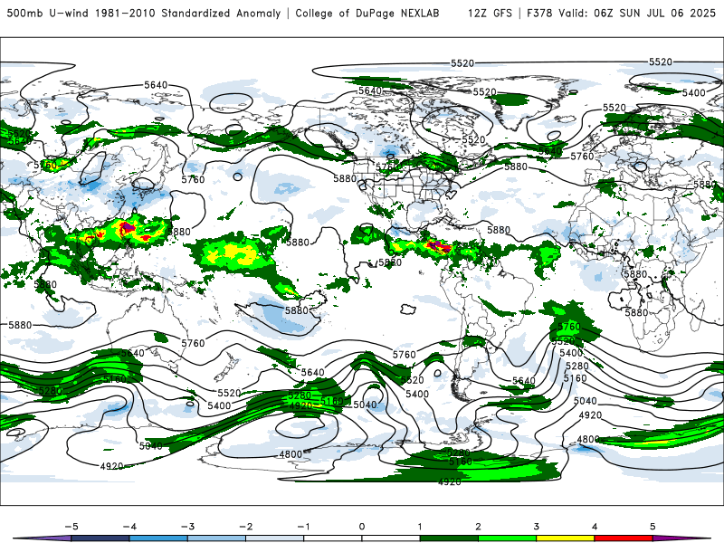Select the red 4 to 5 color bar segment
The width and height of the screenshot is (724, 543).
pyautogui.click(x=624, y=538)
